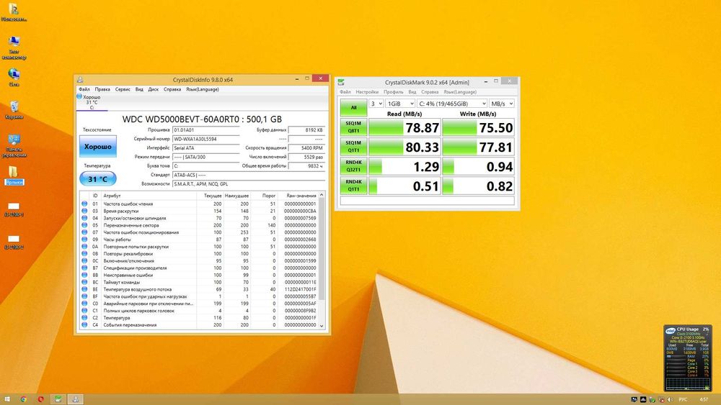Click the Intel CPU Usage gadget logo

[671, 329]
